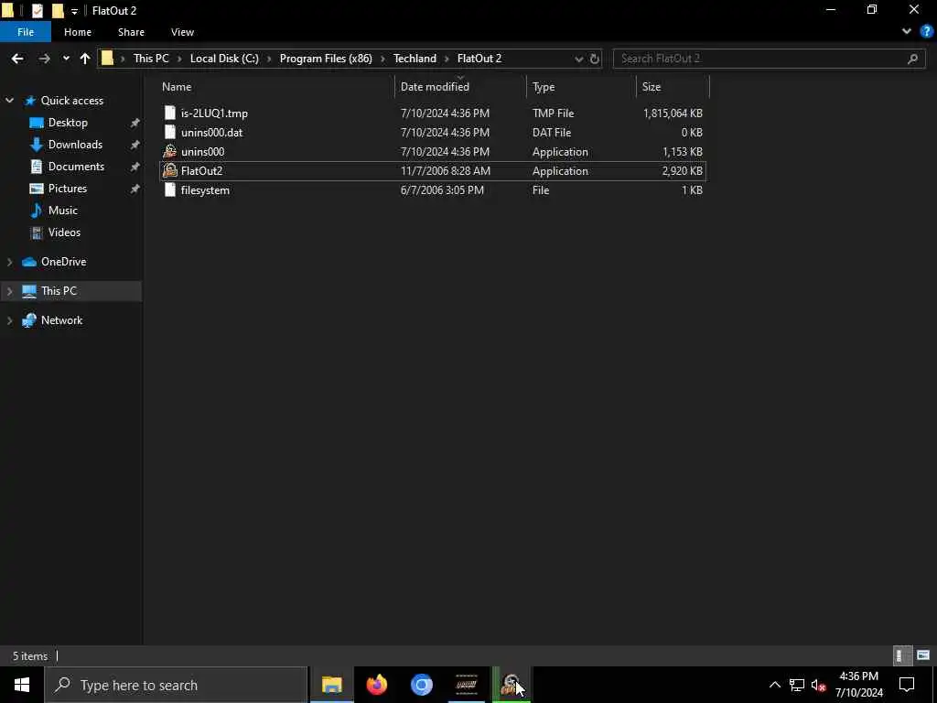Select the is-2LUQ1.tmp file icon
This screenshot has width=937, height=703.
[x=169, y=113]
